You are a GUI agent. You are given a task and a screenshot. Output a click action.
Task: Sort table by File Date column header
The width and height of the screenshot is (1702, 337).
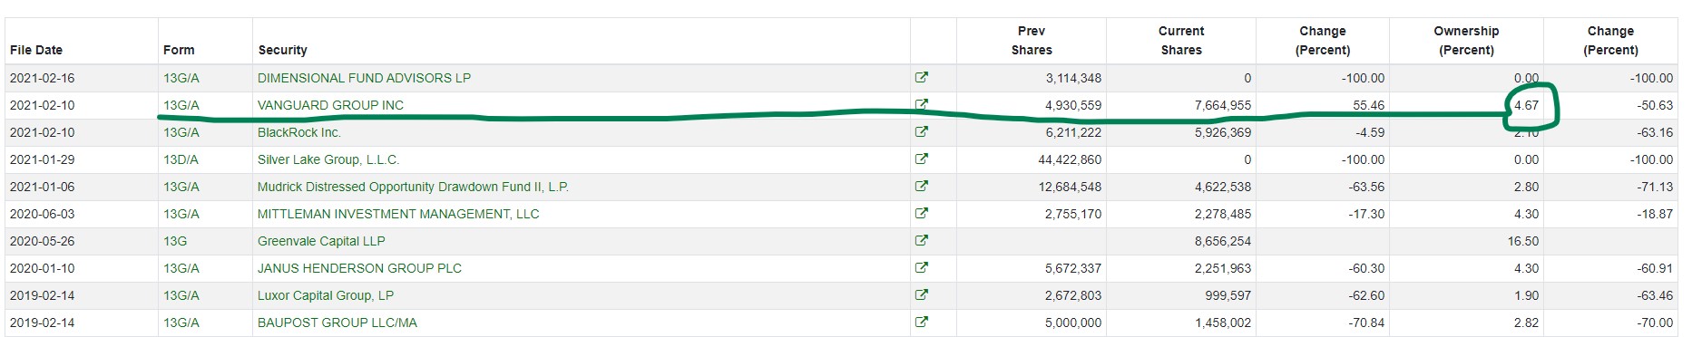36,50
